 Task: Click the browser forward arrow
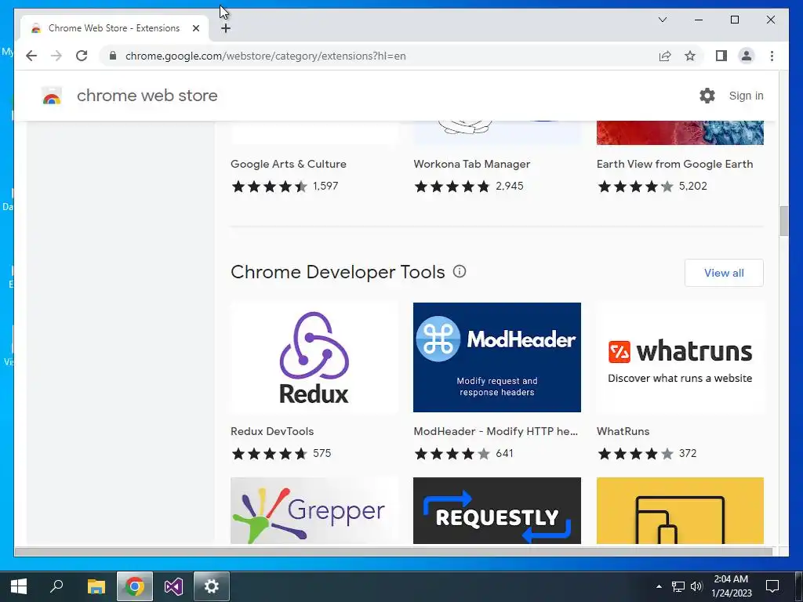56,56
